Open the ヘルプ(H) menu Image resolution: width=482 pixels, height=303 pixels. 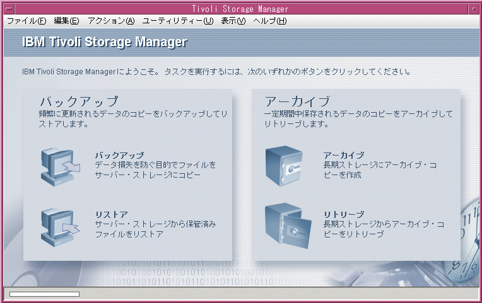[x=269, y=21]
